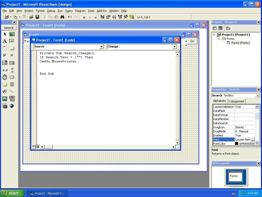Select Form1 (Form1) in the project tree
This screenshot has width=262, height=197.
tap(241, 43)
